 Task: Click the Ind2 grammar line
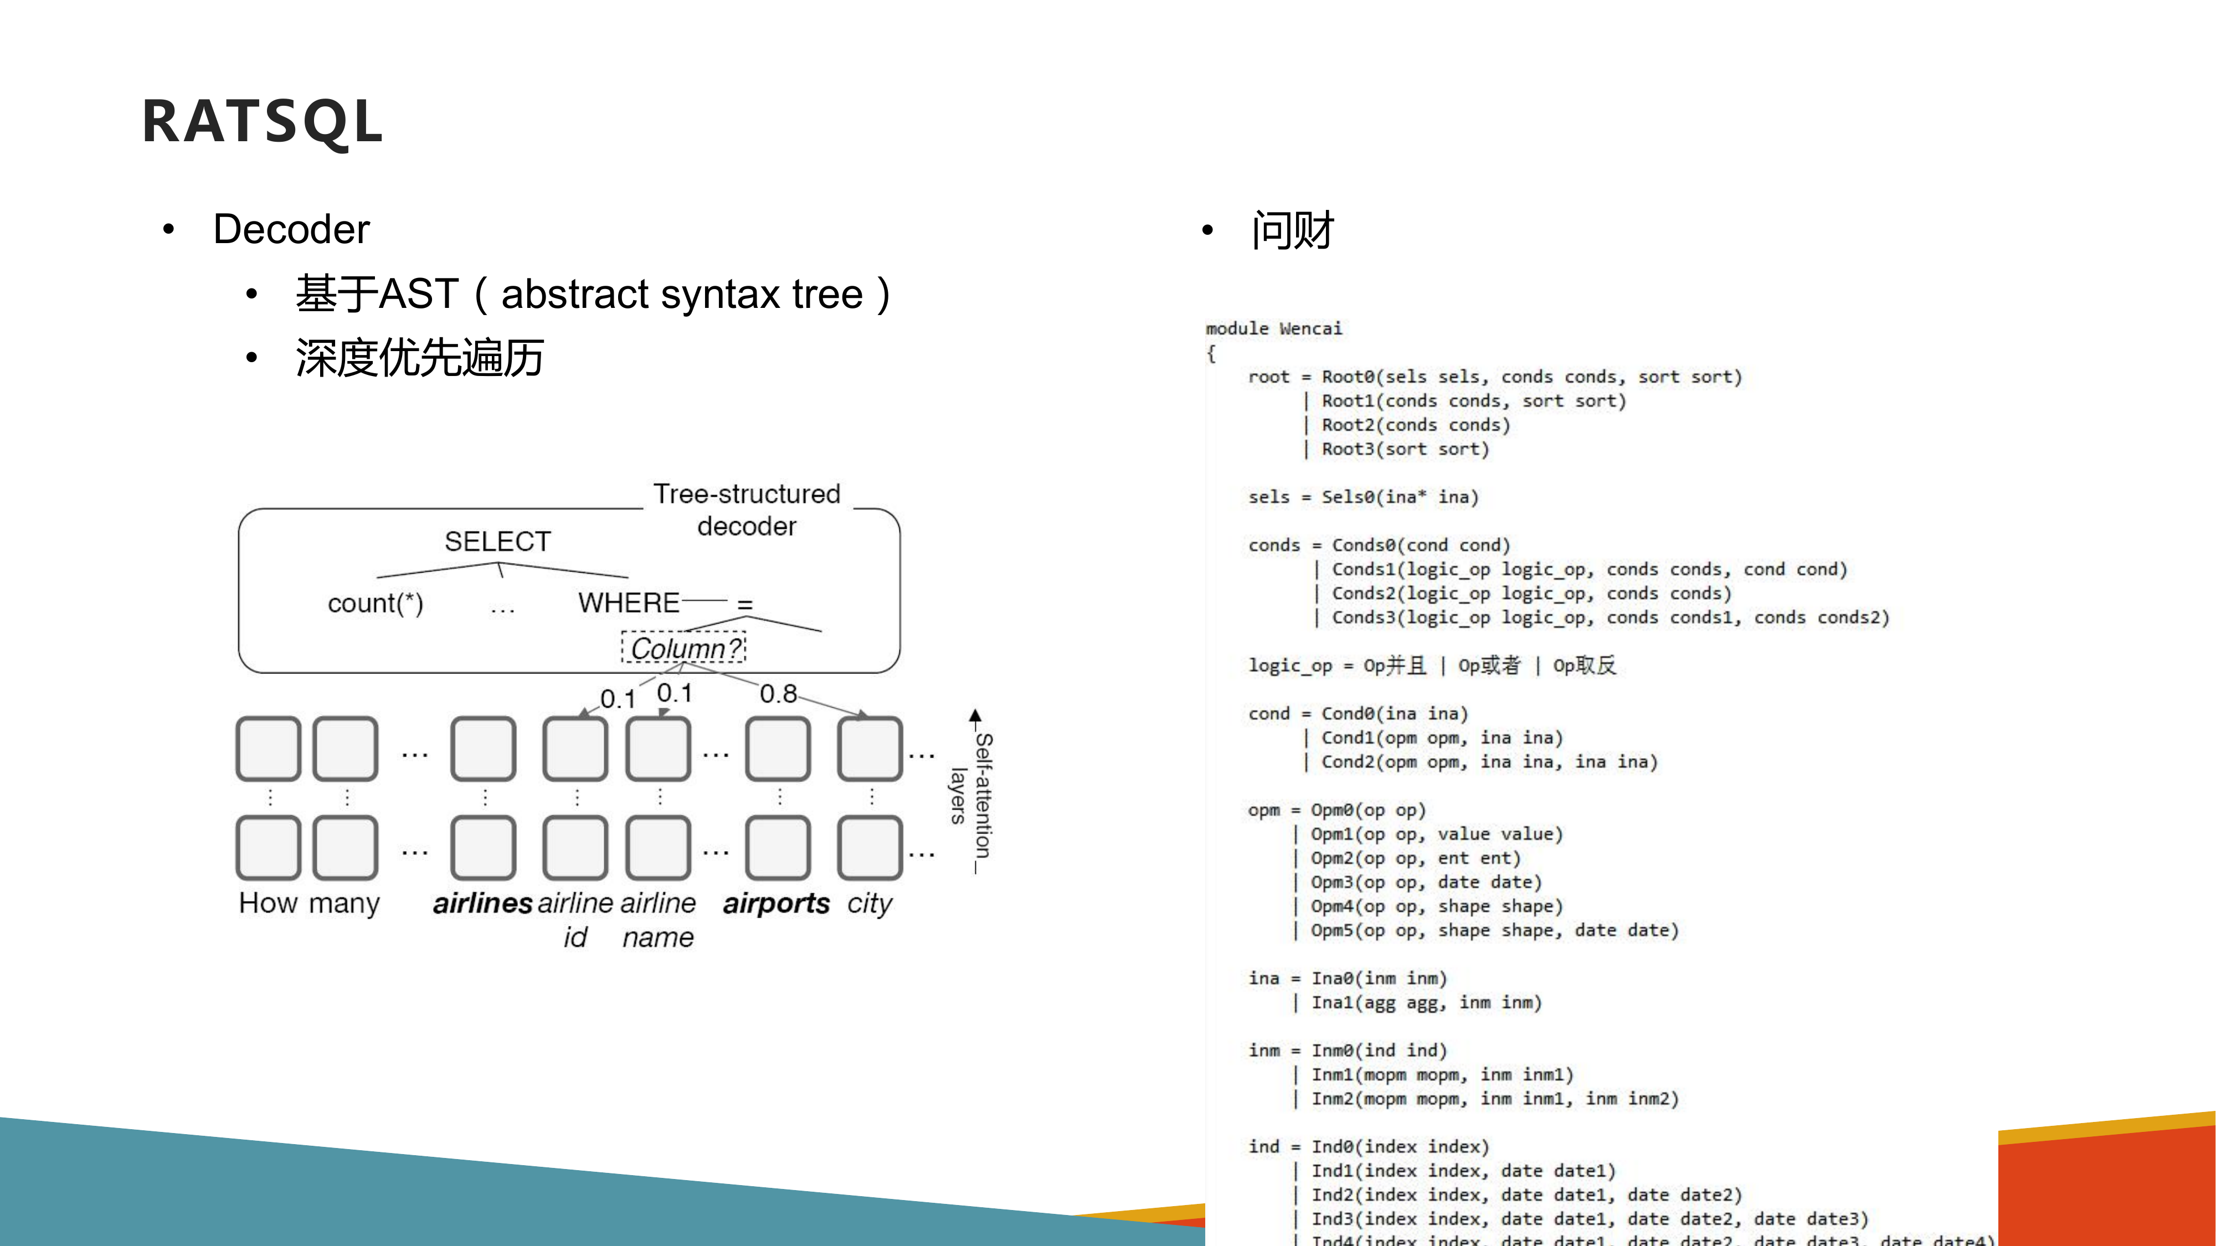[1518, 1195]
